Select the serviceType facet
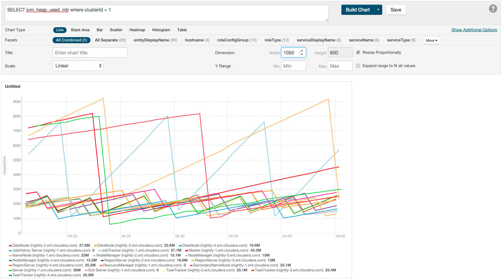The width and height of the screenshot is (502, 280). coord(399,40)
